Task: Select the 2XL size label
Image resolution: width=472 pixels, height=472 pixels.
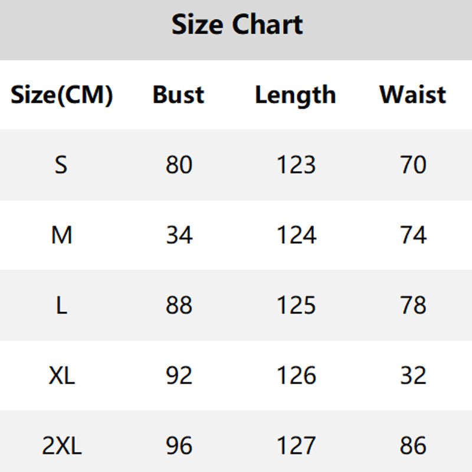Action: coord(61,446)
